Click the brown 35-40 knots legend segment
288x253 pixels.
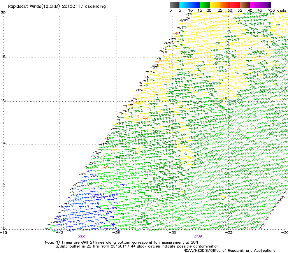tap(245, 5)
